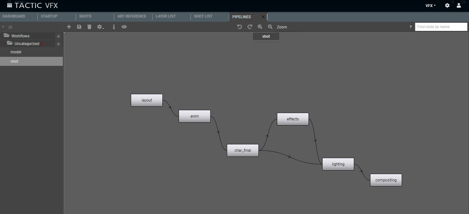Open the TACTIC app grid menu icon
The width and height of the screenshot is (469, 214).
[10, 5]
